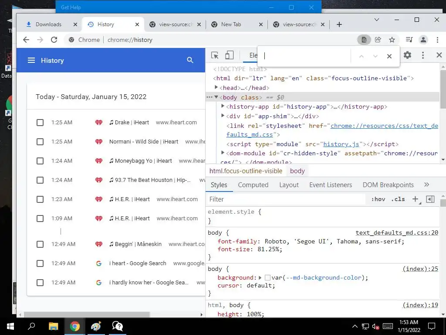The image size is (446, 335).
Task: Open the tab search chevron
Action: pyautogui.click(x=377, y=20)
